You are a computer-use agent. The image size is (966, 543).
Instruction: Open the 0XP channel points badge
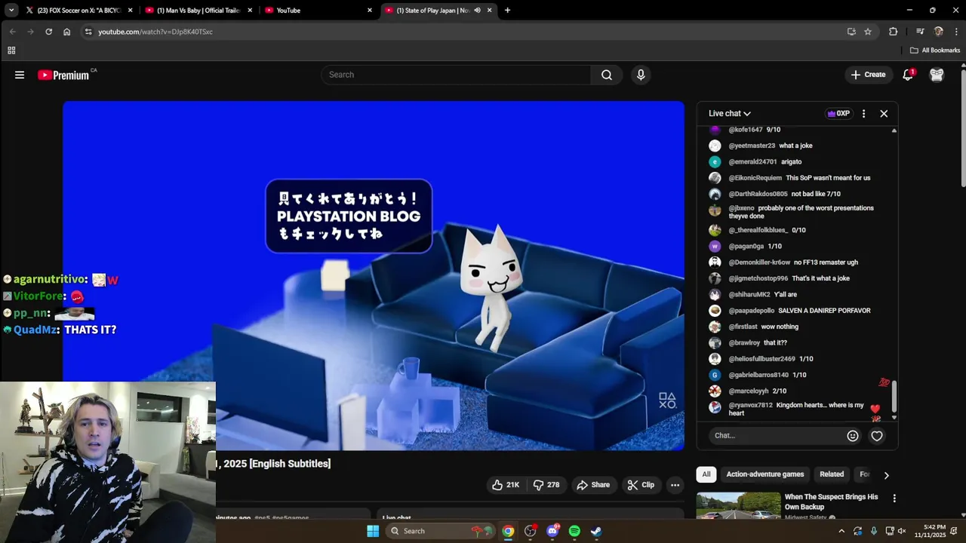[838, 114]
